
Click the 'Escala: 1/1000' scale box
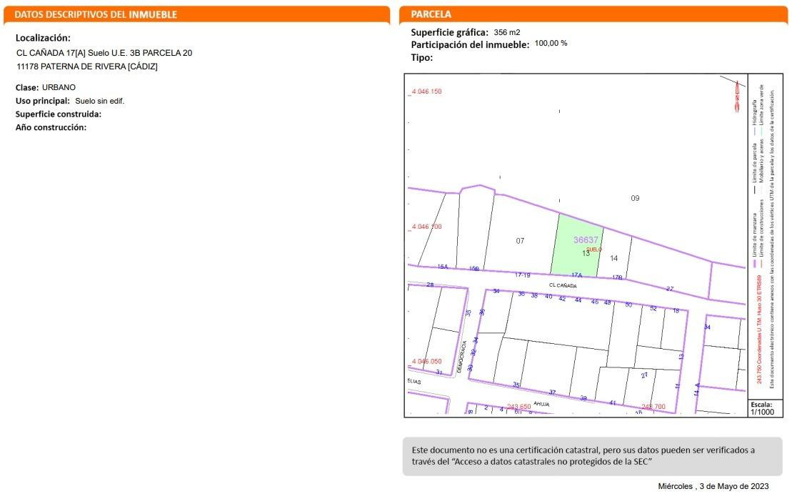click(765, 408)
